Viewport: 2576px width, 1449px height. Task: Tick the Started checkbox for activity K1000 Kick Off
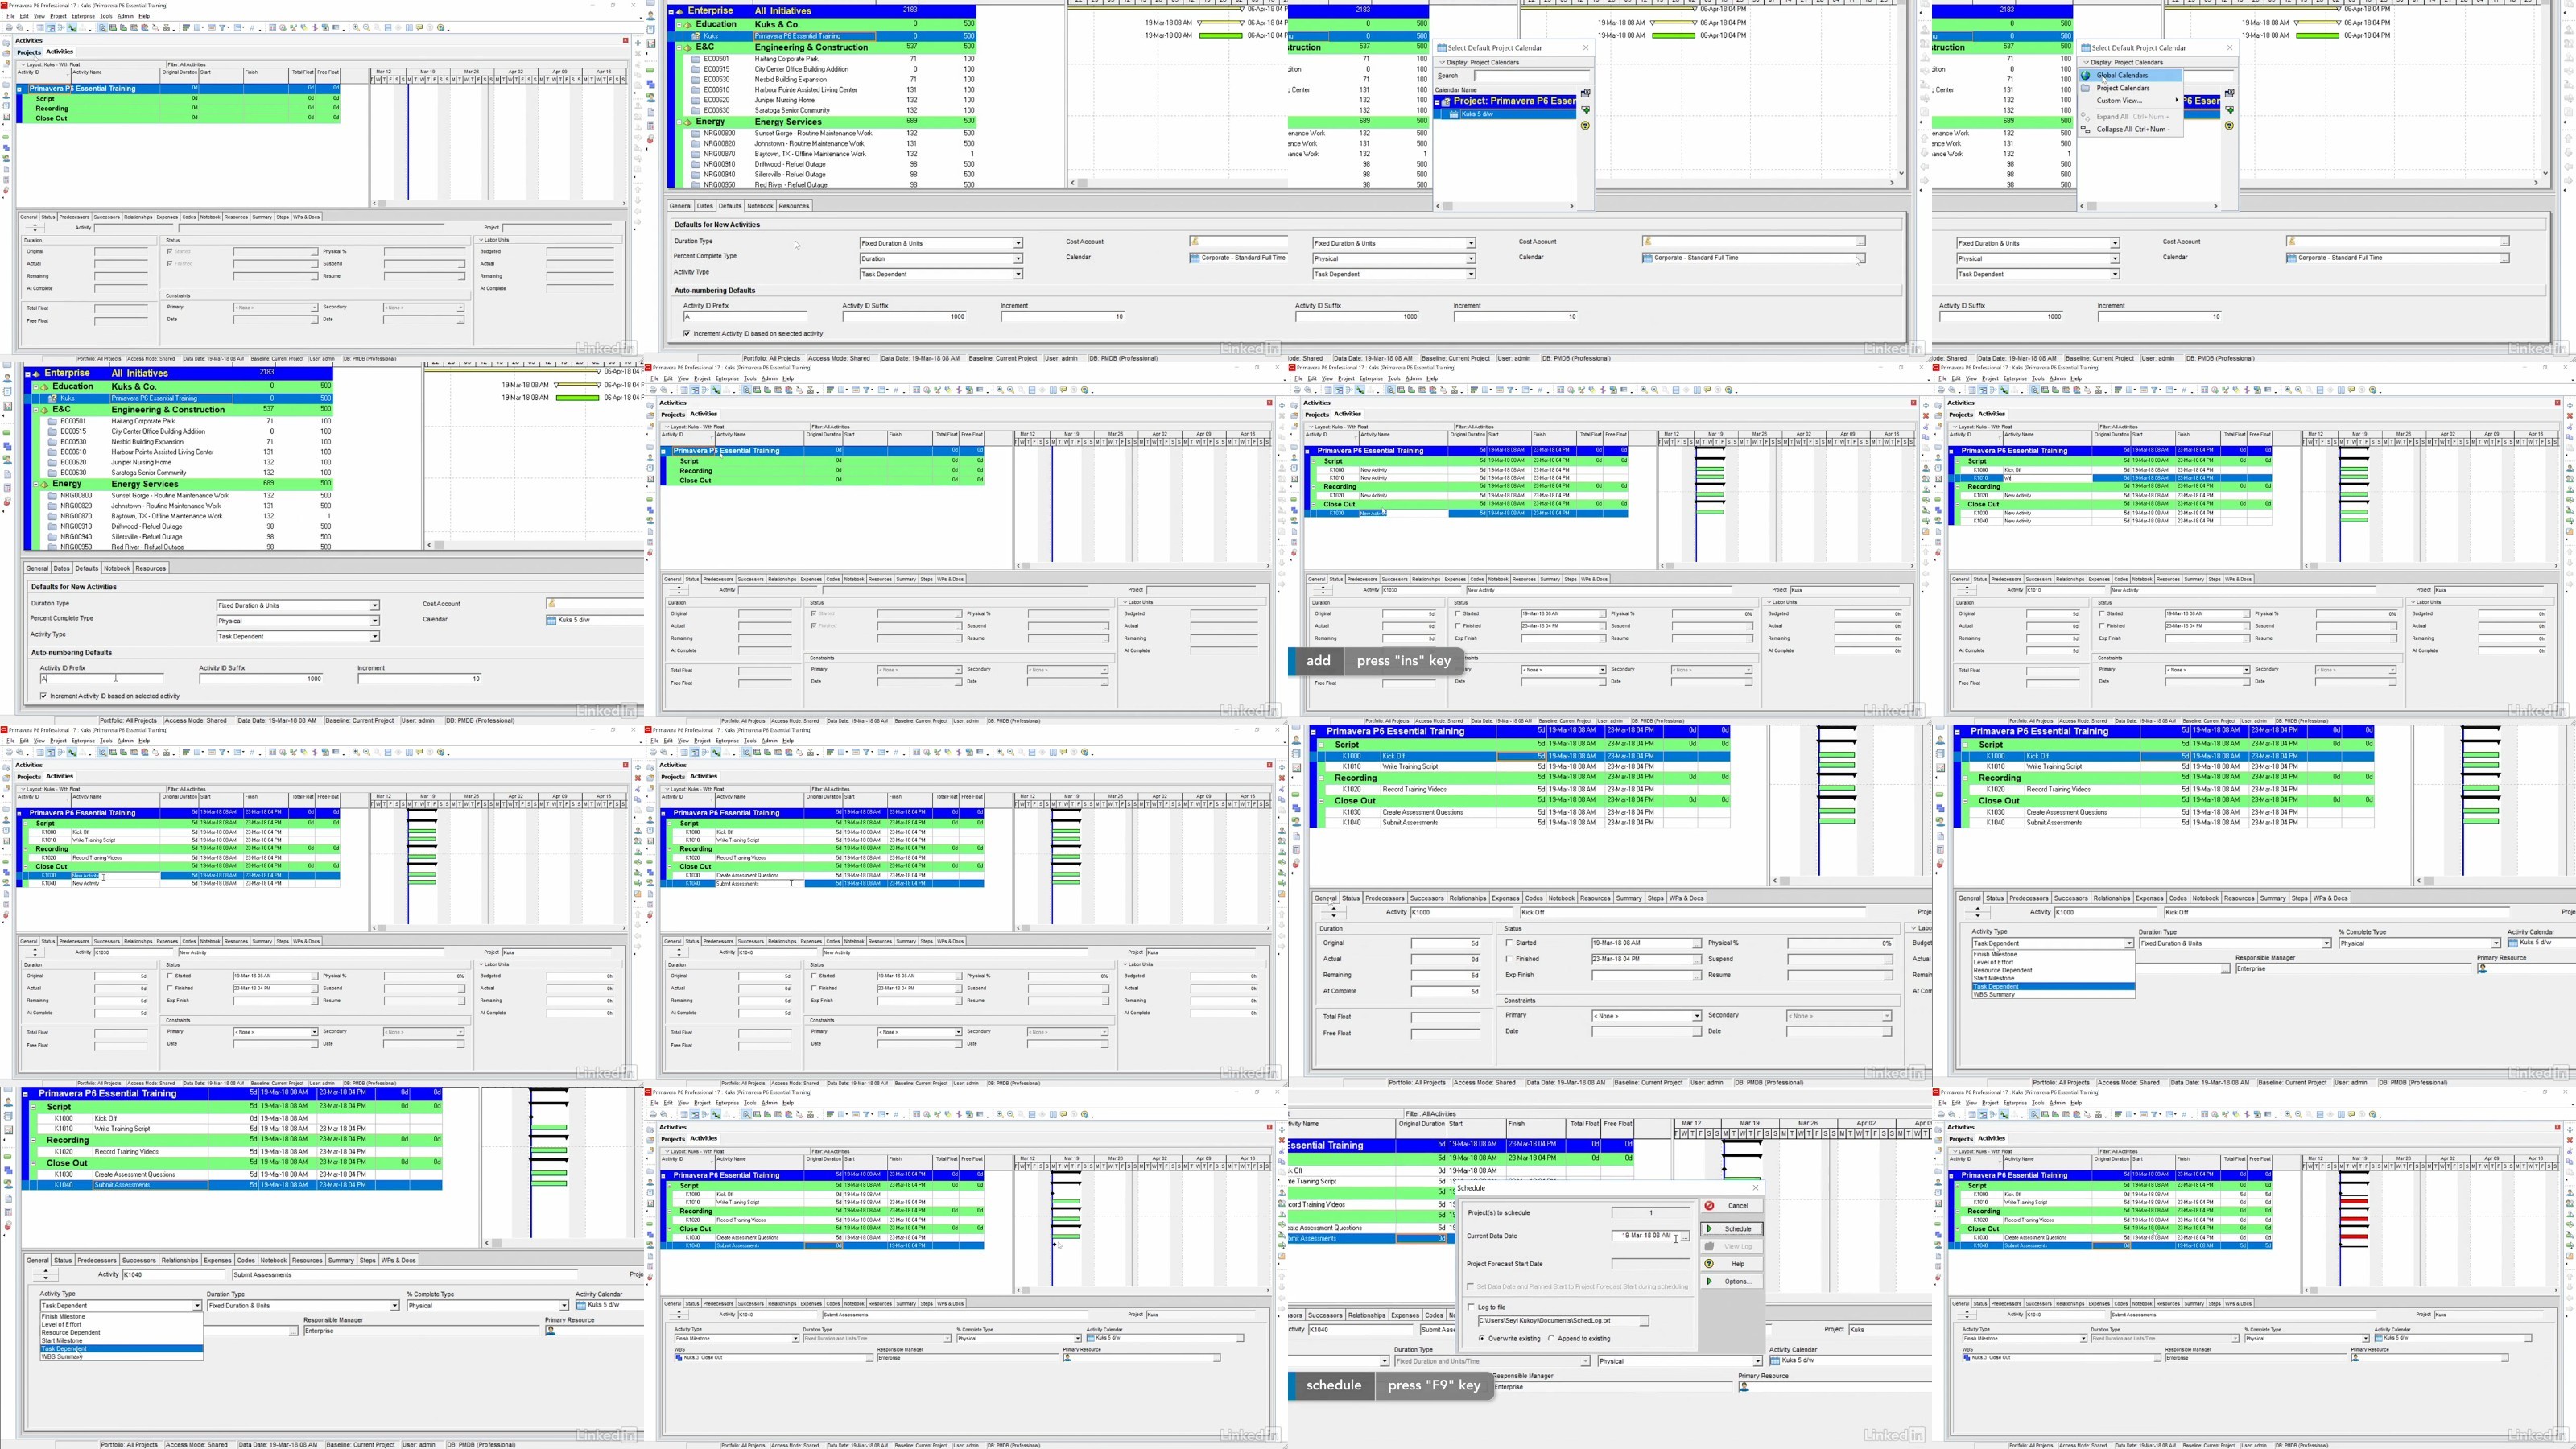[1509, 943]
